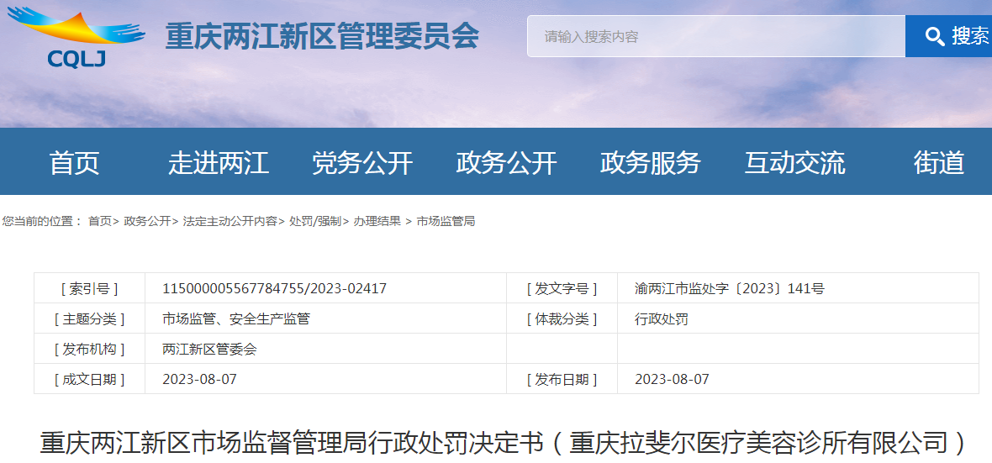Open the 政务服务 navigation item
Screen dimensions: 992x463
tap(650, 162)
